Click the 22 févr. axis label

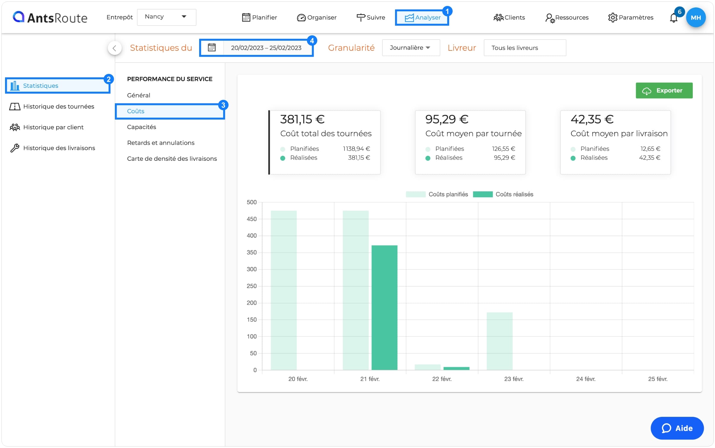441,379
